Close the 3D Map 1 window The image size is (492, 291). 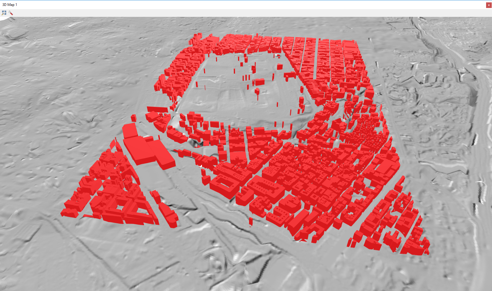click(489, 5)
